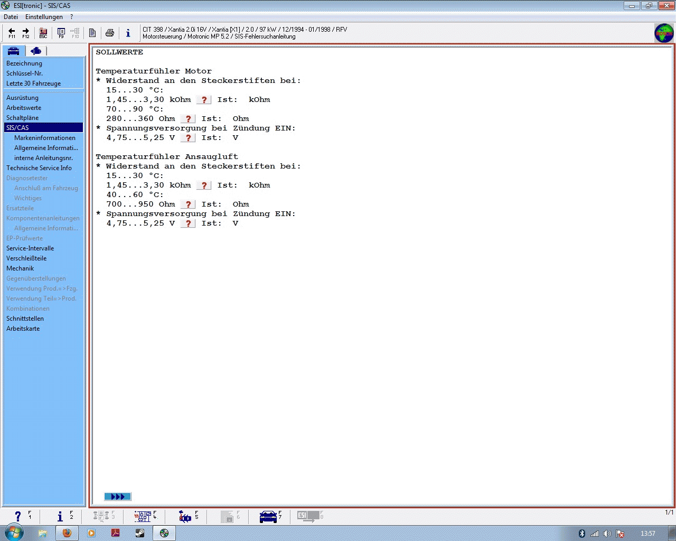This screenshot has width=676, height=541.
Task: Click the blue triple-arrow continue button
Action: (x=118, y=497)
